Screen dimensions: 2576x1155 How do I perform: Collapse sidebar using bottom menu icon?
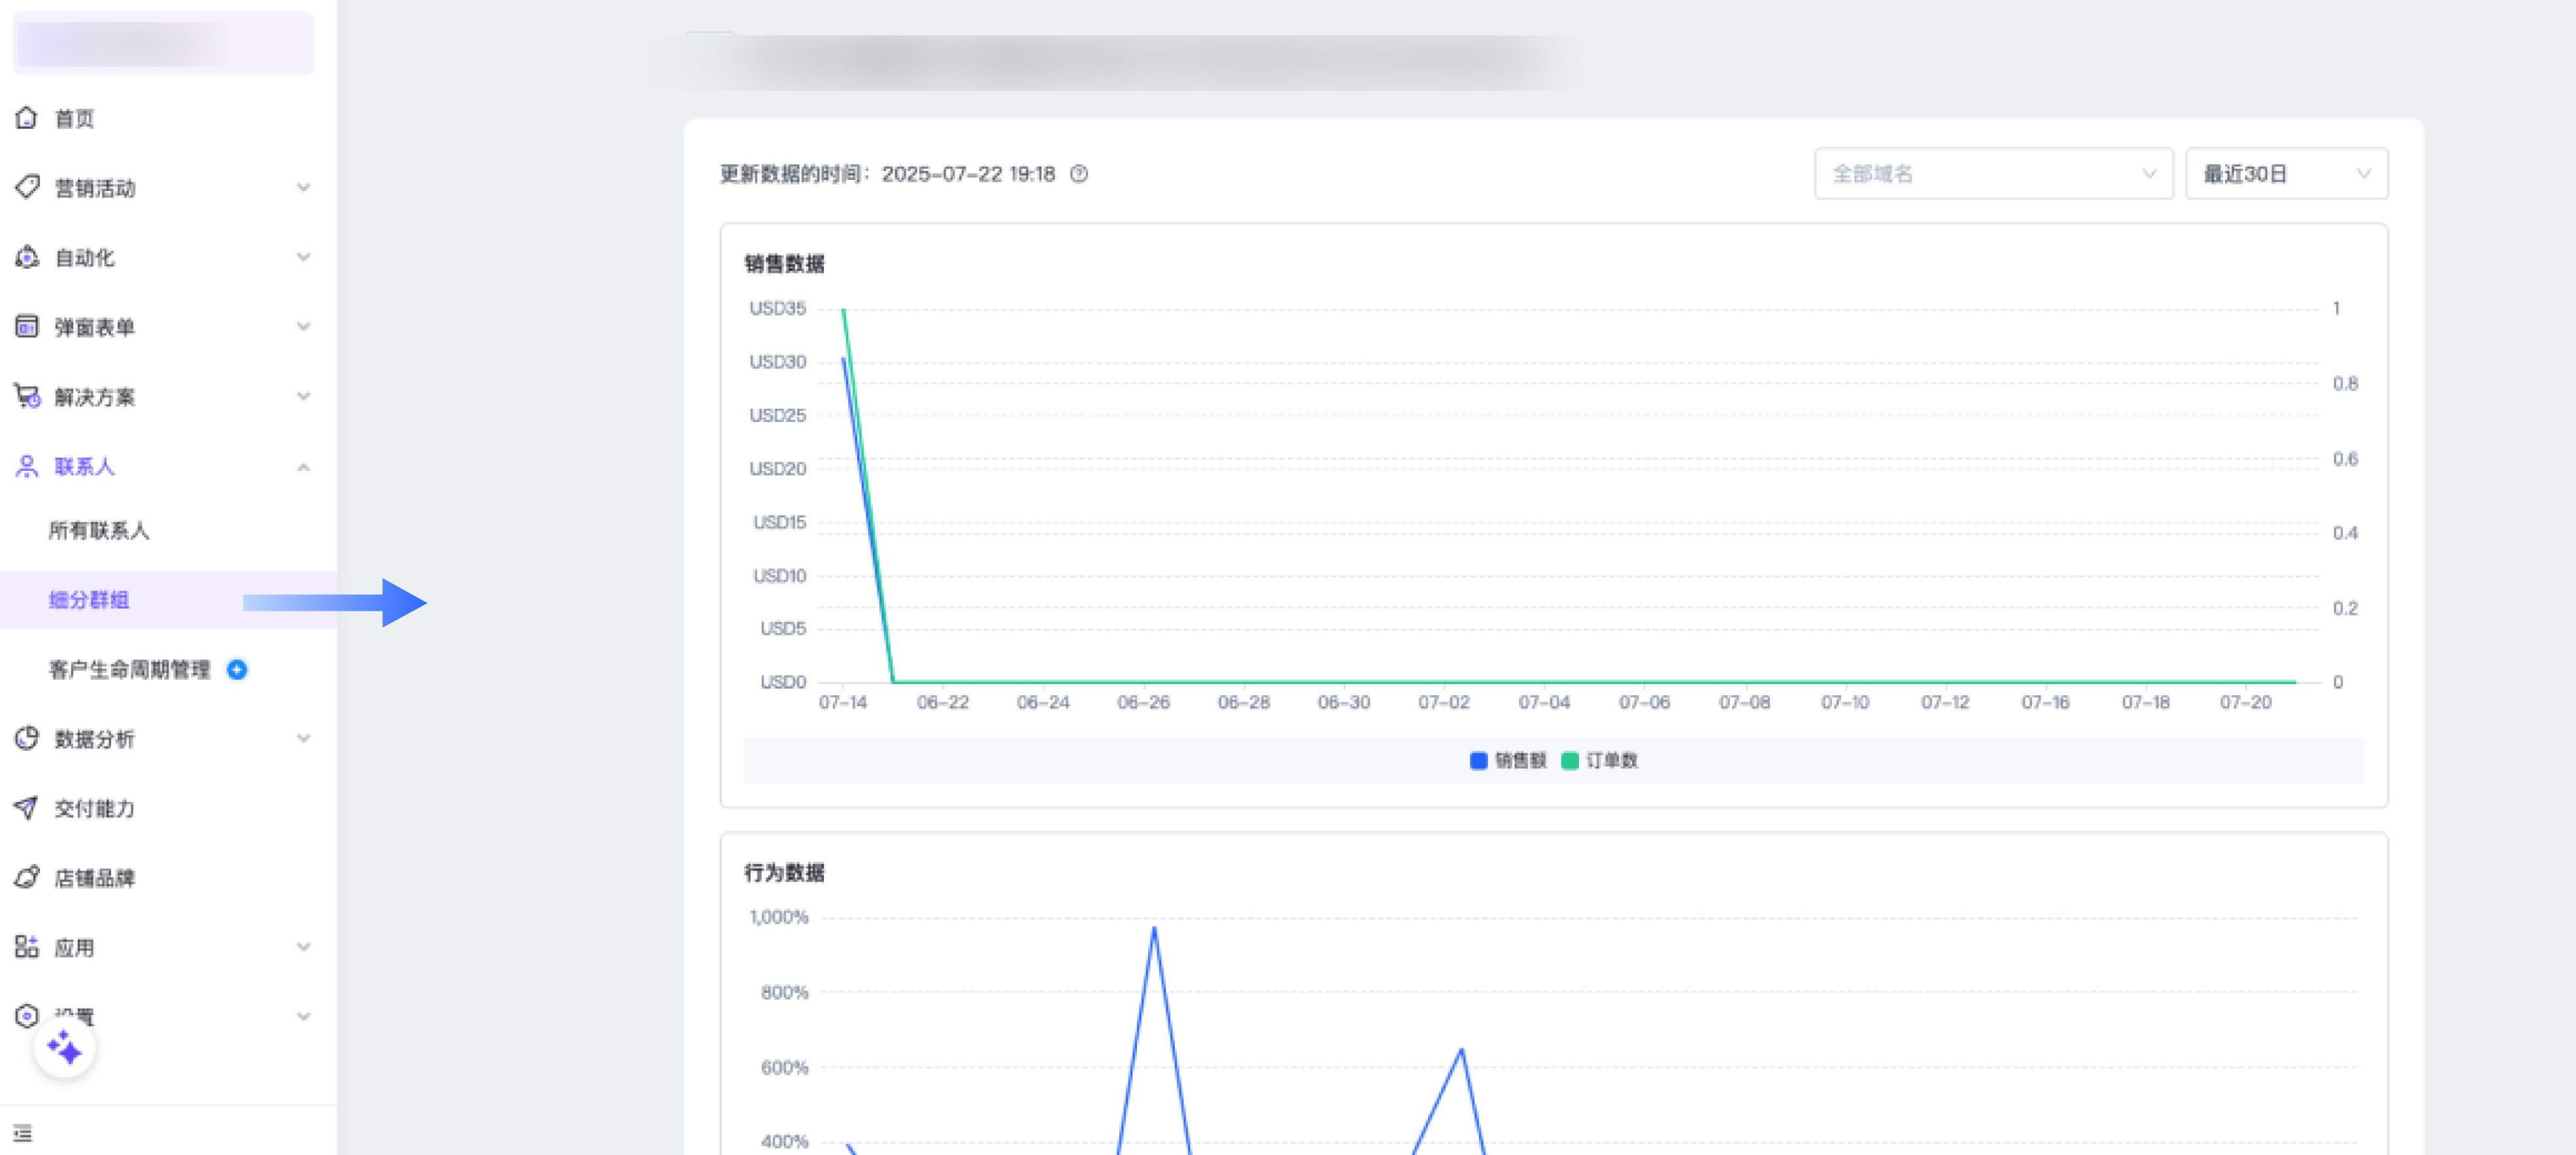(23, 1133)
